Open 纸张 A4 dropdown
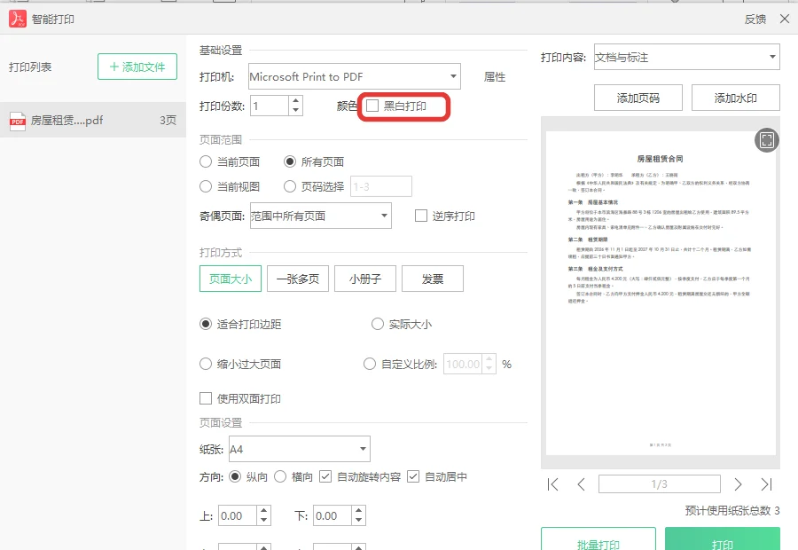This screenshot has height=550, width=798. 300,449
